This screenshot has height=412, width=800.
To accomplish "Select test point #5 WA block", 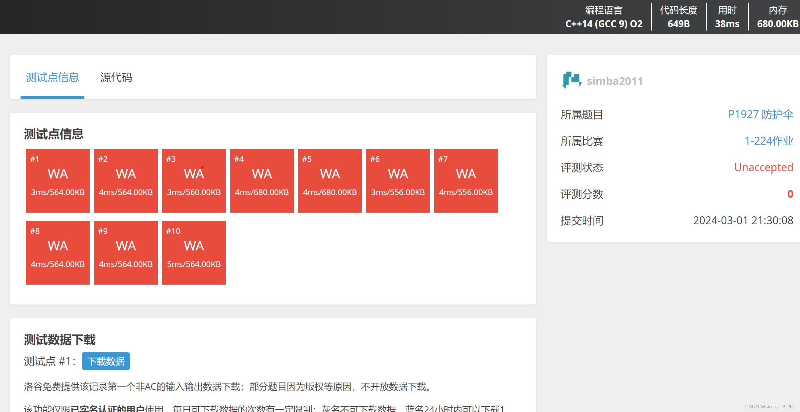I will (330, 180).
